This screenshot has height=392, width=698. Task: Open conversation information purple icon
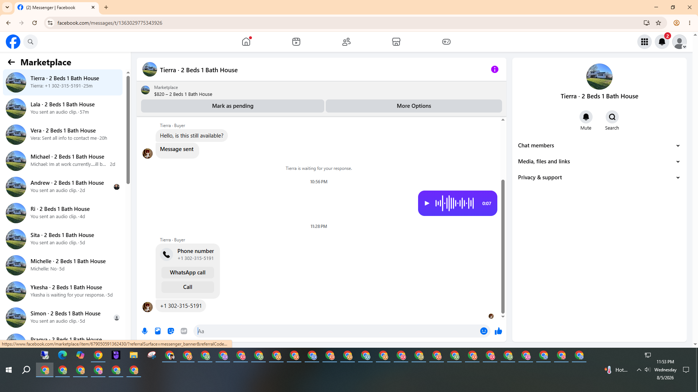click(x=495, y=69)
